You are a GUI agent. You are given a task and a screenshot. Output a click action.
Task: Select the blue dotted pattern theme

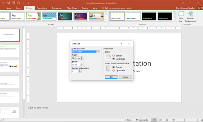49,16
